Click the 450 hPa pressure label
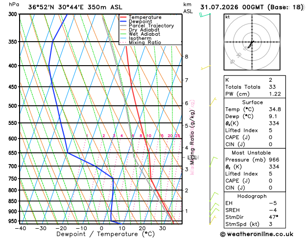The image size is (308, 238). tap(14, 87)
